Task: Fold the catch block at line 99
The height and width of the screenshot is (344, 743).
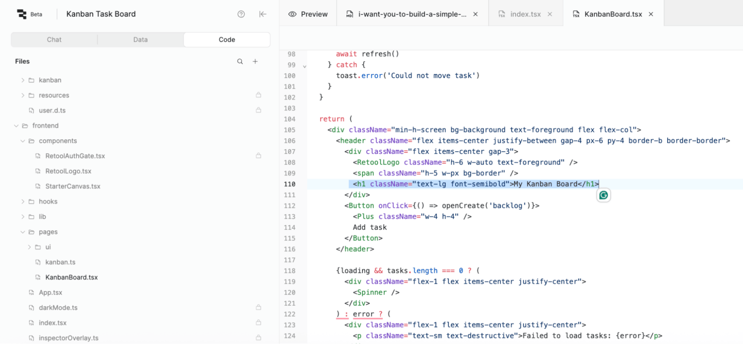Action: pyautogui.click(x=305, y=66)
